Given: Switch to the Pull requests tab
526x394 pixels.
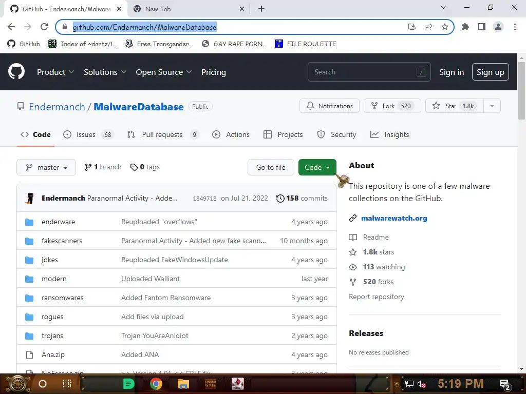Looking at the screenshot, I should (x=163, y=134).
